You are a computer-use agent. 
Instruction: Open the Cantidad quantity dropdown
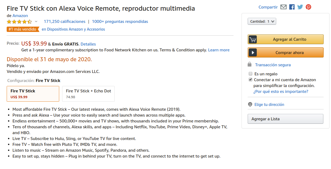262,21
